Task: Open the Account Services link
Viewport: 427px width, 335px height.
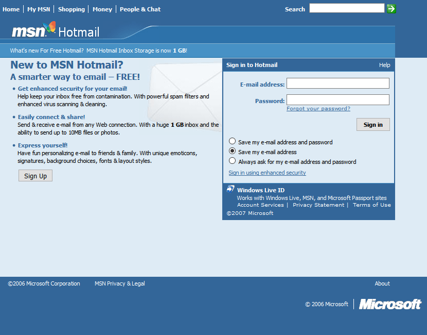Action: click(x=260, y=205)
